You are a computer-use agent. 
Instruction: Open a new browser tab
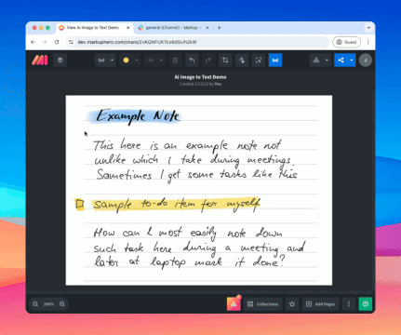tap(219, 28)
